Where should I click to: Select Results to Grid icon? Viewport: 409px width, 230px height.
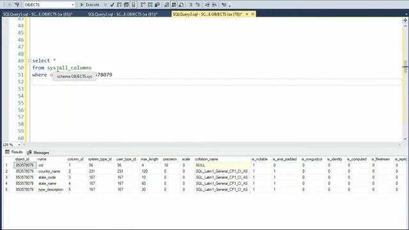pyautogui.click(x=174, y=4)
